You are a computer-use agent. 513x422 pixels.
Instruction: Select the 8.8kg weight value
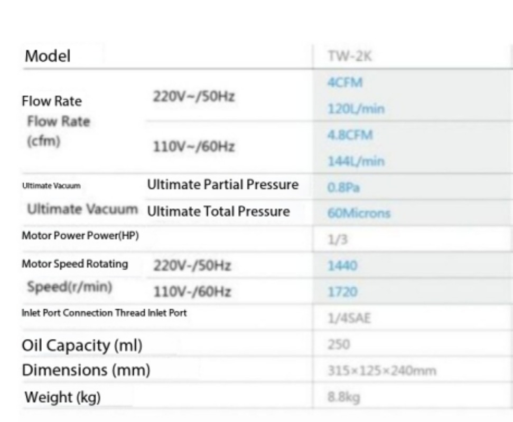point(343,397)
